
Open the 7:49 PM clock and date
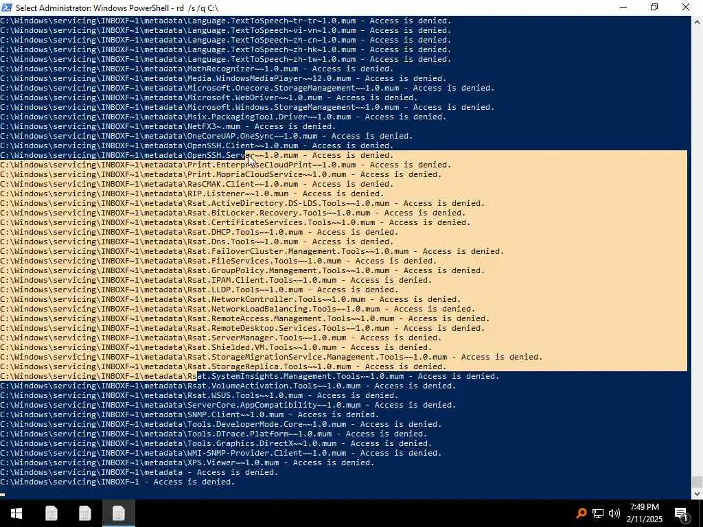tap(645, 513)
